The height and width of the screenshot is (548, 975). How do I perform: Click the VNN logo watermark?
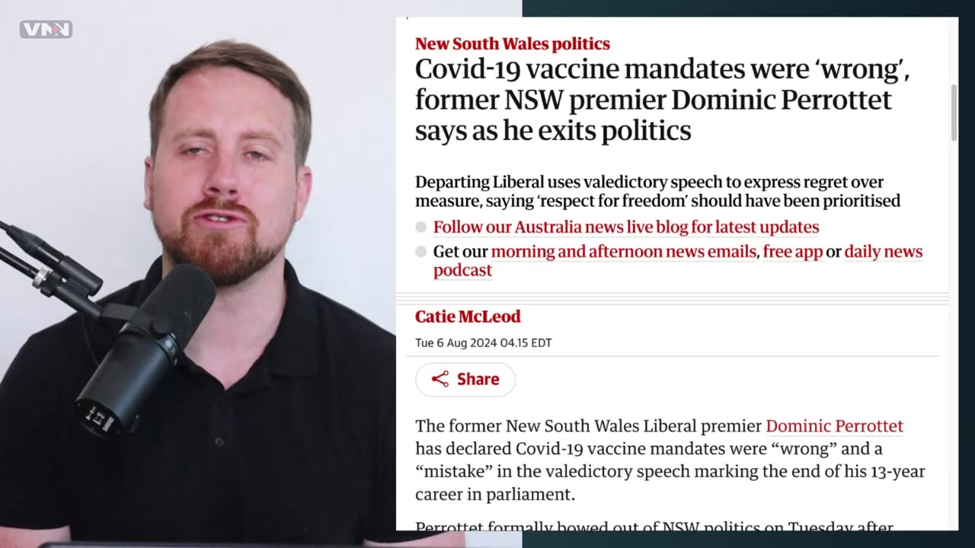[x=46, y=30]
